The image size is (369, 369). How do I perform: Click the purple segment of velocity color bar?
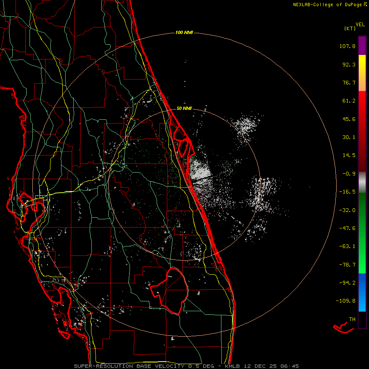click(362, 46)
